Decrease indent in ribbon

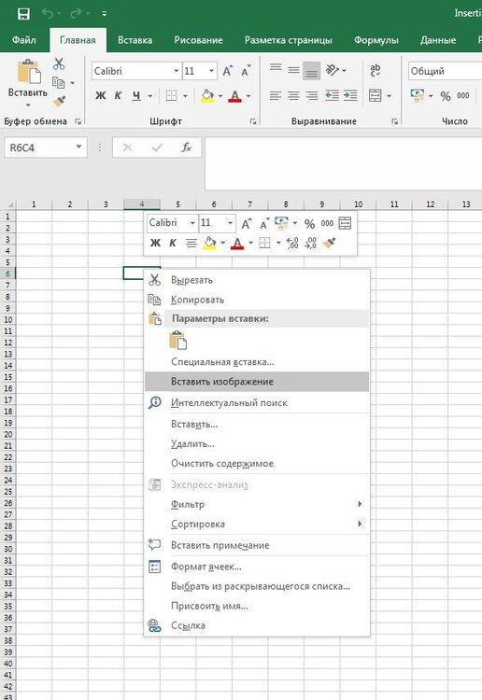coord(332,95)
